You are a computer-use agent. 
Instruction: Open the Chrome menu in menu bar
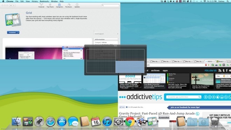[10, 1]
